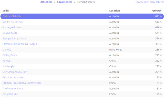Select the Trending sellers tab
This screenshot has height=97, width=164.
pos(86,2)
